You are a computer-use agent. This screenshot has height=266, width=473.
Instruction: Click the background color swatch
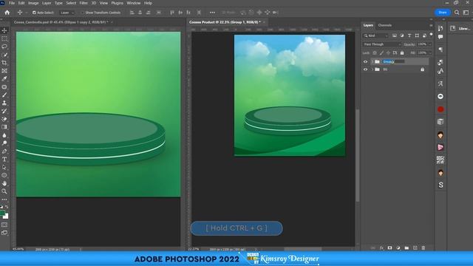pos(6,216)
